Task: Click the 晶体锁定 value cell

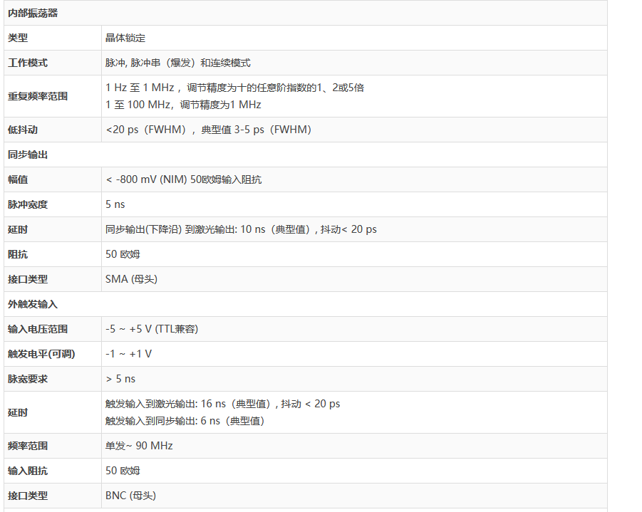Action: [125, 38]
